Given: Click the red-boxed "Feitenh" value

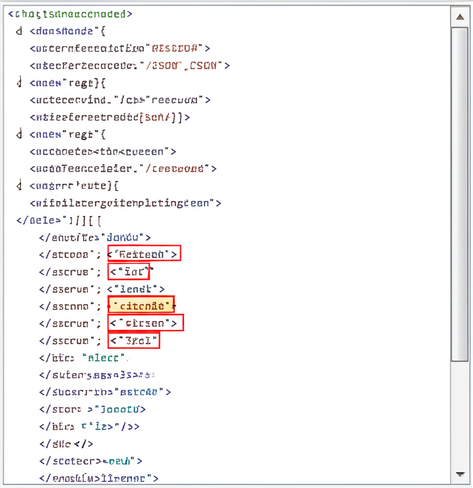Looking at the screenshot, I should coord(144,254).
